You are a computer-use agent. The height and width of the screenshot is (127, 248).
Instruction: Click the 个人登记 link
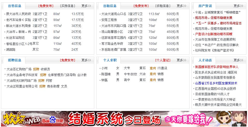point(163,60)
